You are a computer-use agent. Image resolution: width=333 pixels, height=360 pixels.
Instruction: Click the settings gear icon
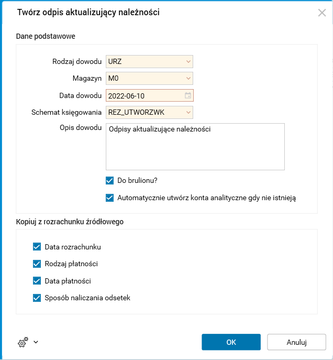click(23, 343)
